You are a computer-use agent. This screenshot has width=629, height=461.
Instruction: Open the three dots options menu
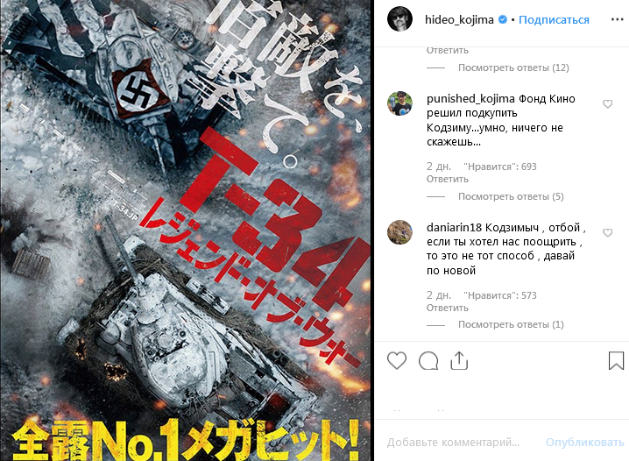tap(617, 19)
